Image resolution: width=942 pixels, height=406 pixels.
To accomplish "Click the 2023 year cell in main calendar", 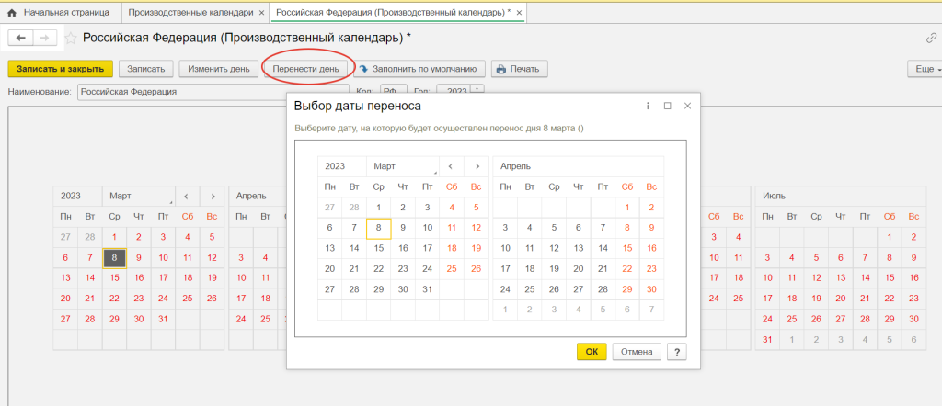I will coord(77,196).
